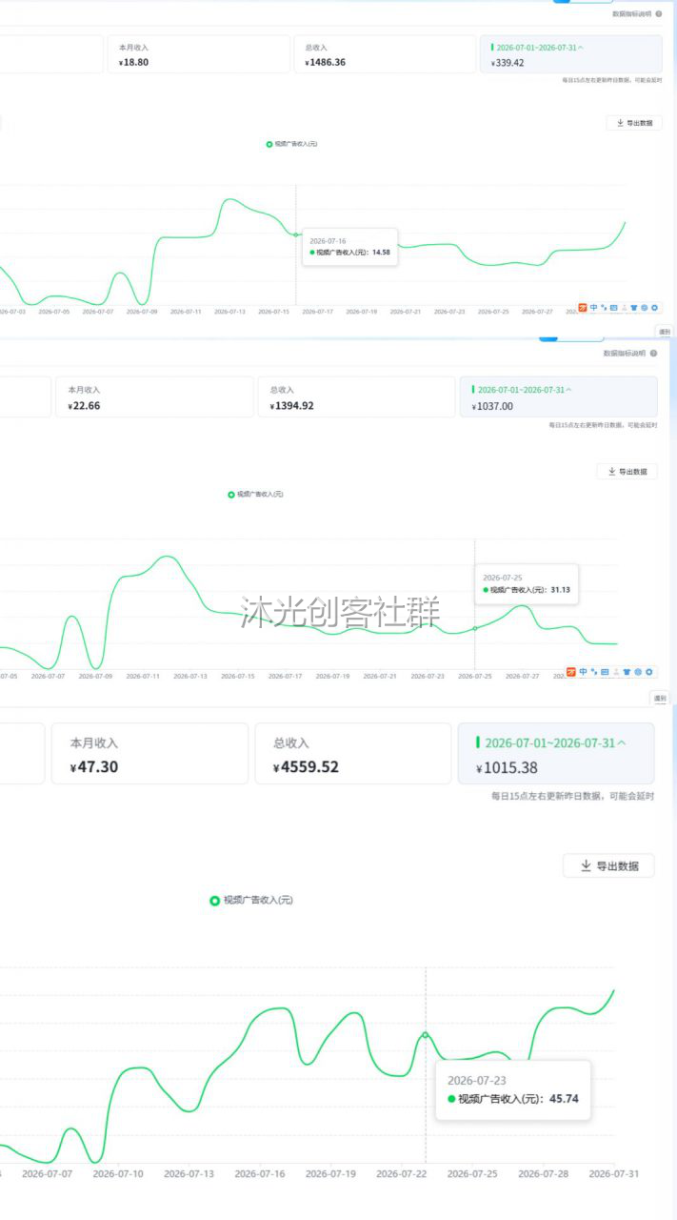Click help question icon above the ¥339.42 card
The width and height of the screenshot is (677, 1220).
coord(659,14)
